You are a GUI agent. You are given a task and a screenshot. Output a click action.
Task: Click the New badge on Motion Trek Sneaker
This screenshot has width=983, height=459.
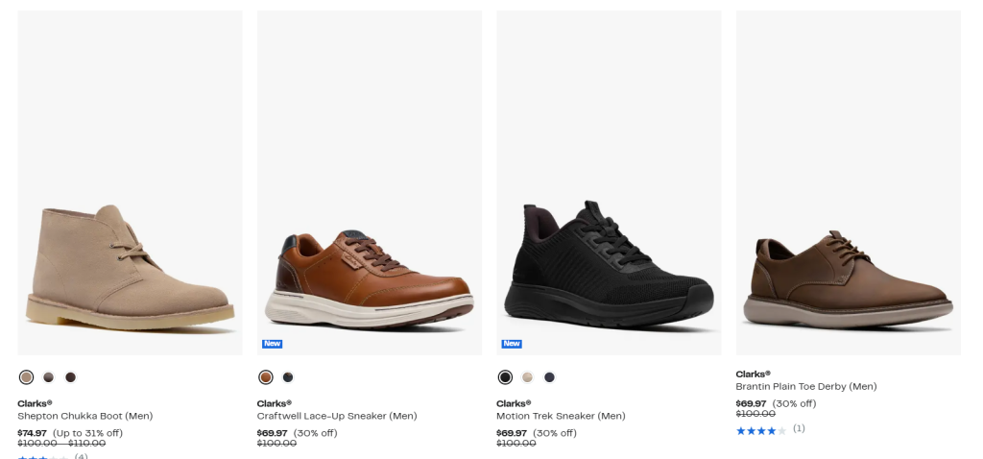click(512, 344)
